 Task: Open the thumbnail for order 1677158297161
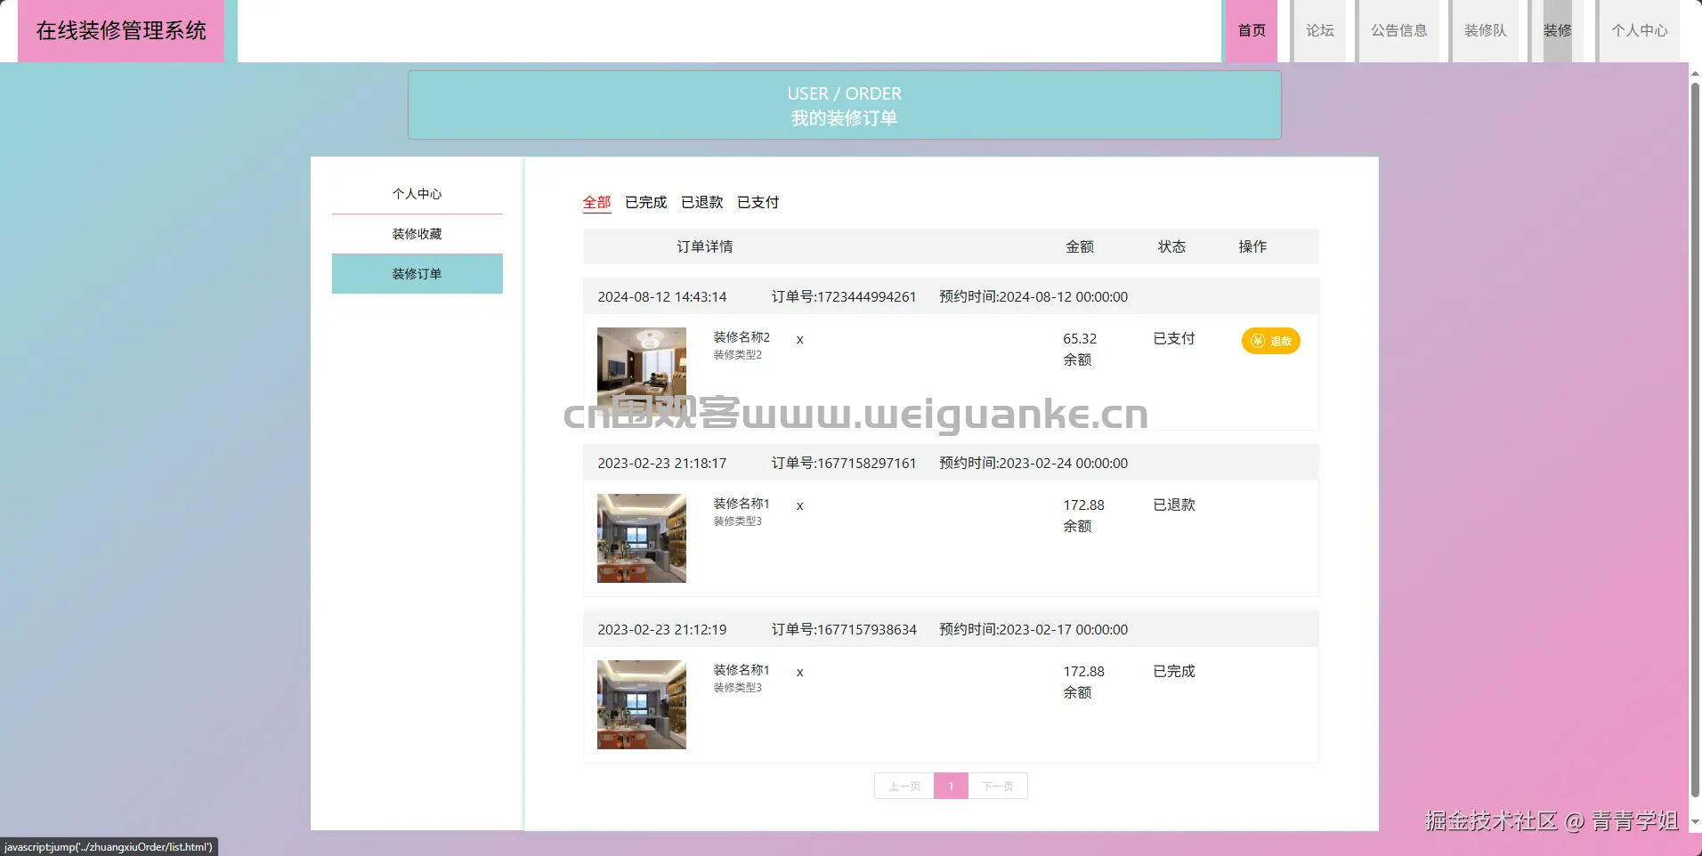[x=641, y=538]
